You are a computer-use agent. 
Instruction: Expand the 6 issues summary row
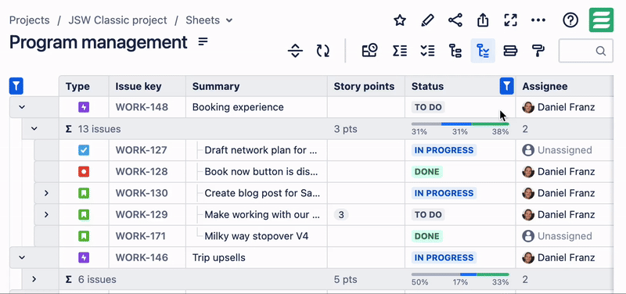[x=34, y=279]
